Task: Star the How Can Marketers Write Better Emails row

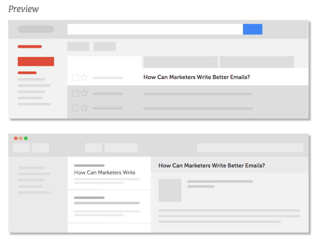Action: [84, 77]
